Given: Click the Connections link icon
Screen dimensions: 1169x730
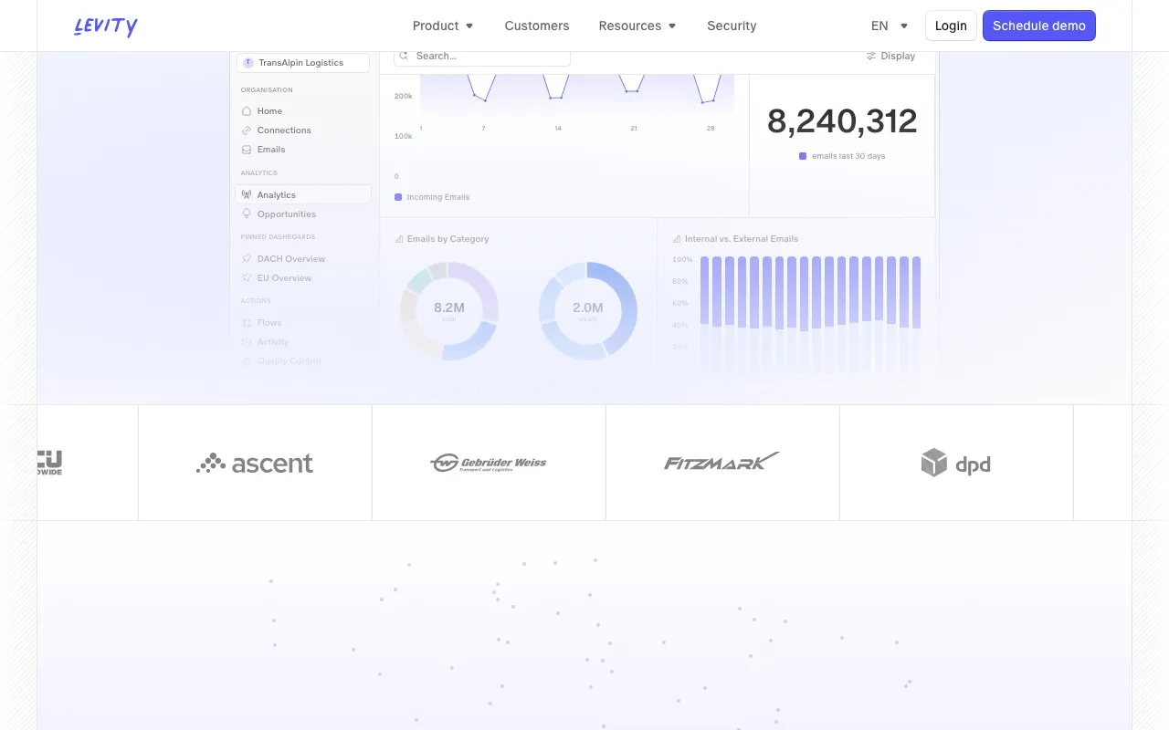Looking at the screenshot, I should pos(247,130).
